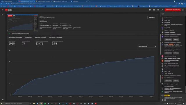The width and height of the screenshot is (186, 105).
Task: Open File Explorer from taskbar
Action: pyautogui.click(x=34, y=104)
